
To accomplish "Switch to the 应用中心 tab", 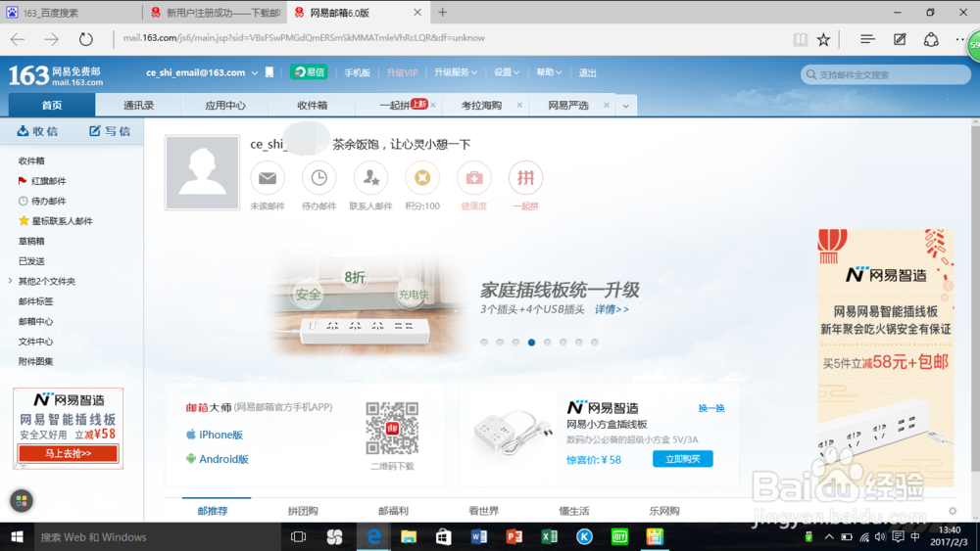I will [225, 106].
